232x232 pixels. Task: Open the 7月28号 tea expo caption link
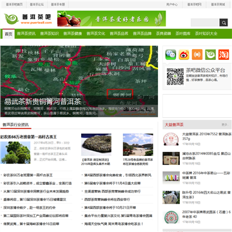(138, 162)
